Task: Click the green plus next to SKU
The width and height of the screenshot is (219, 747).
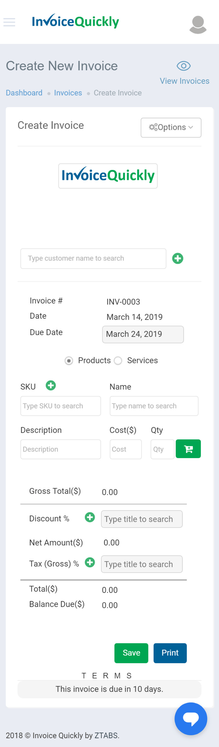Action: click(51, 386)
